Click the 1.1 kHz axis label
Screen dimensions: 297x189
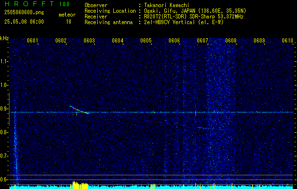(4, 61)
